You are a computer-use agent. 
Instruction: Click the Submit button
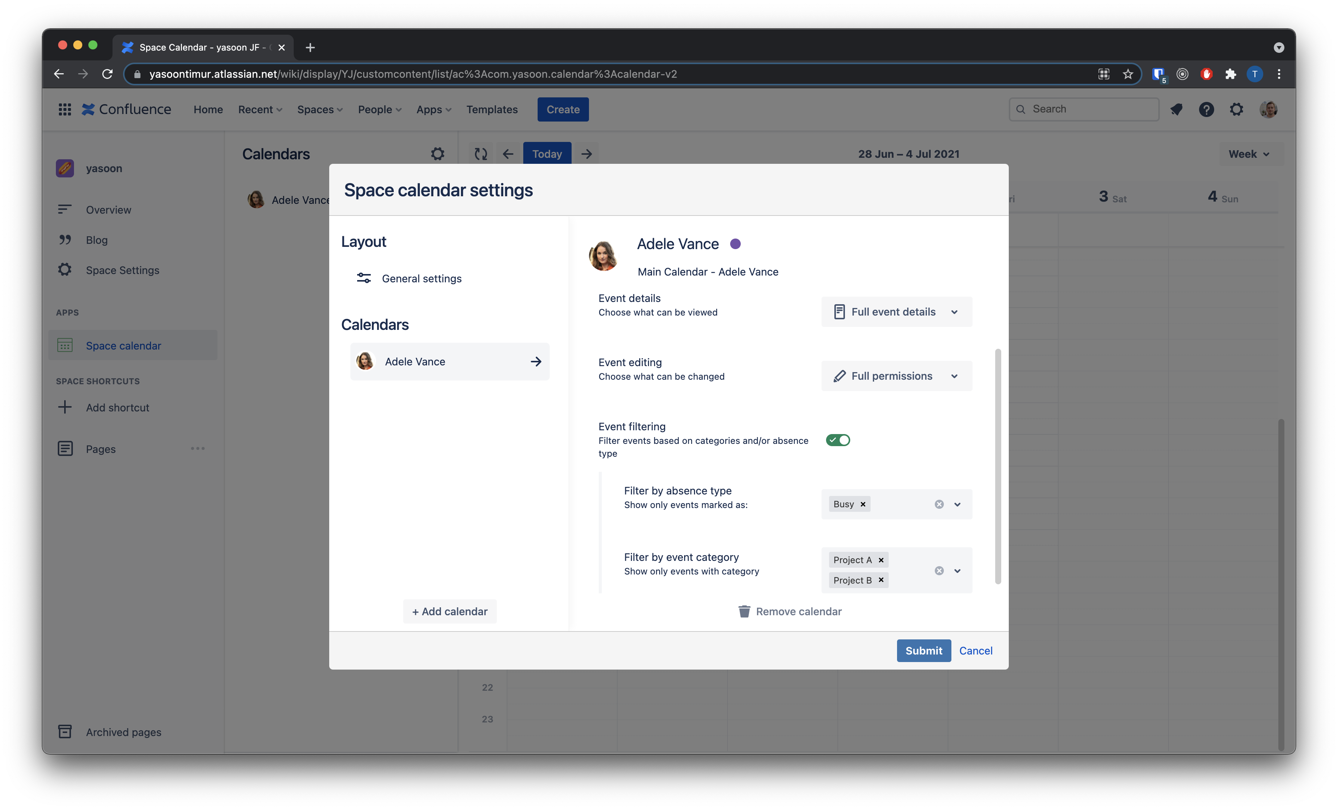923,650
